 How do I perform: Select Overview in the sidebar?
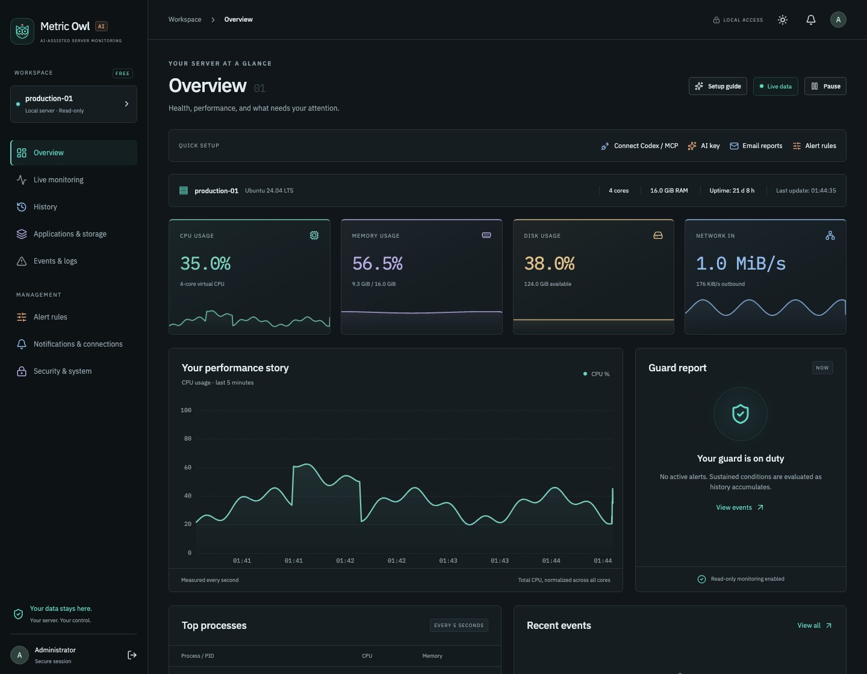click(73, 153)
